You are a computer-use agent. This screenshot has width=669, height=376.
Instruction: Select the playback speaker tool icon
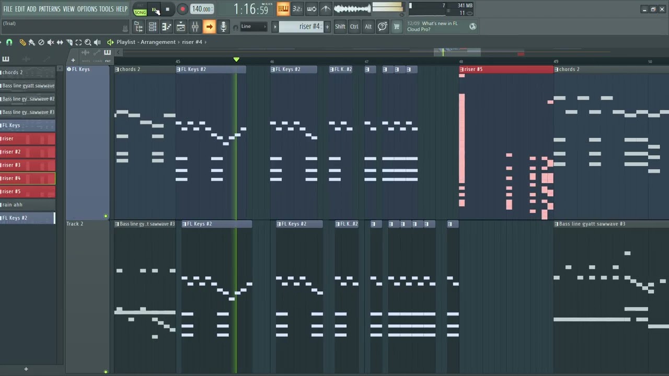97,42
